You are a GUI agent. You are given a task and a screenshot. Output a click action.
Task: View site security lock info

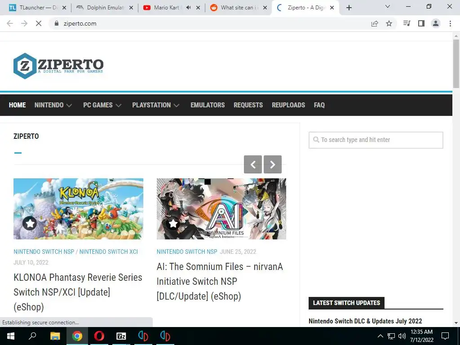(x=57, y=23)
